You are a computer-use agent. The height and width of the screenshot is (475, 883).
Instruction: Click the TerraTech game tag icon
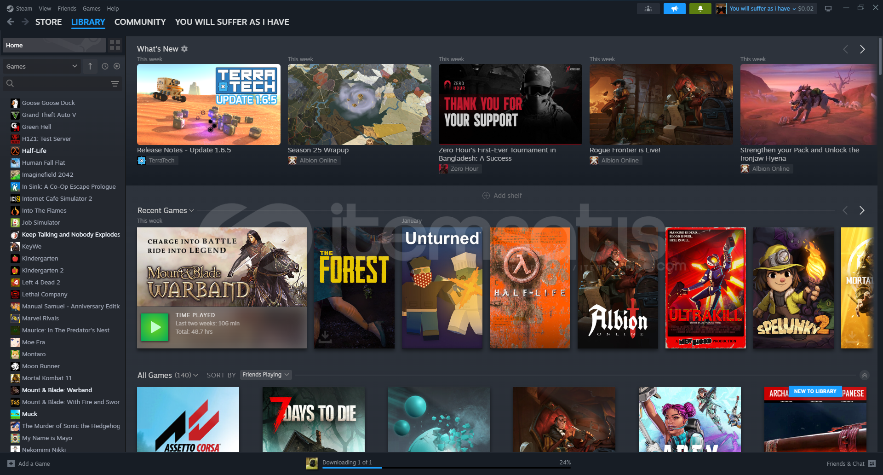click(x=142, y=161)
